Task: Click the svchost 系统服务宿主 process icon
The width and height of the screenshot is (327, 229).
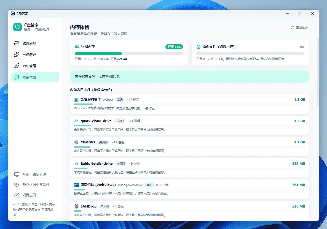Action: pyautogui.click(x=76, y=100)
